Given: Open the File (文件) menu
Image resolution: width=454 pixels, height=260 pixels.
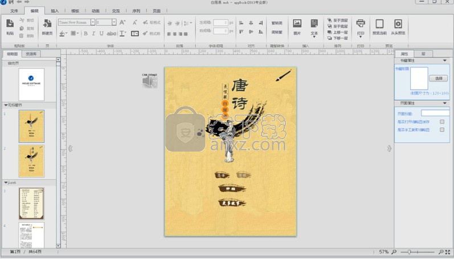Looking at the screenshot, I should (14, 11).
